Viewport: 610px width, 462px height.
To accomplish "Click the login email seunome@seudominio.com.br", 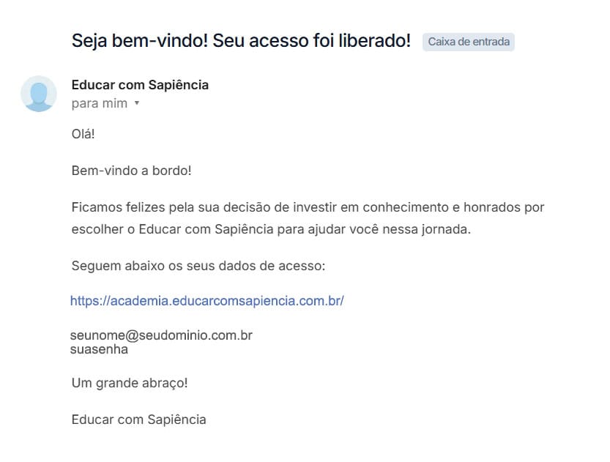I will point(161,335).
